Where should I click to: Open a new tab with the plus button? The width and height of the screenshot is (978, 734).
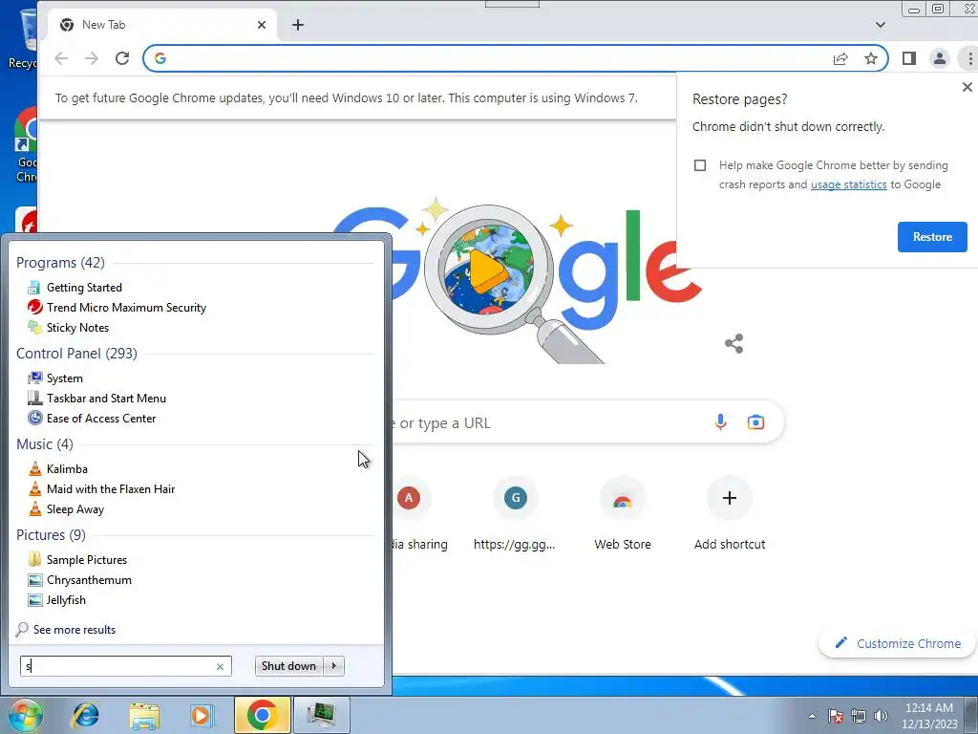point(298,25)
